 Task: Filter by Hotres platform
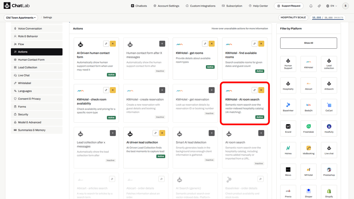[x=288, y=150]
